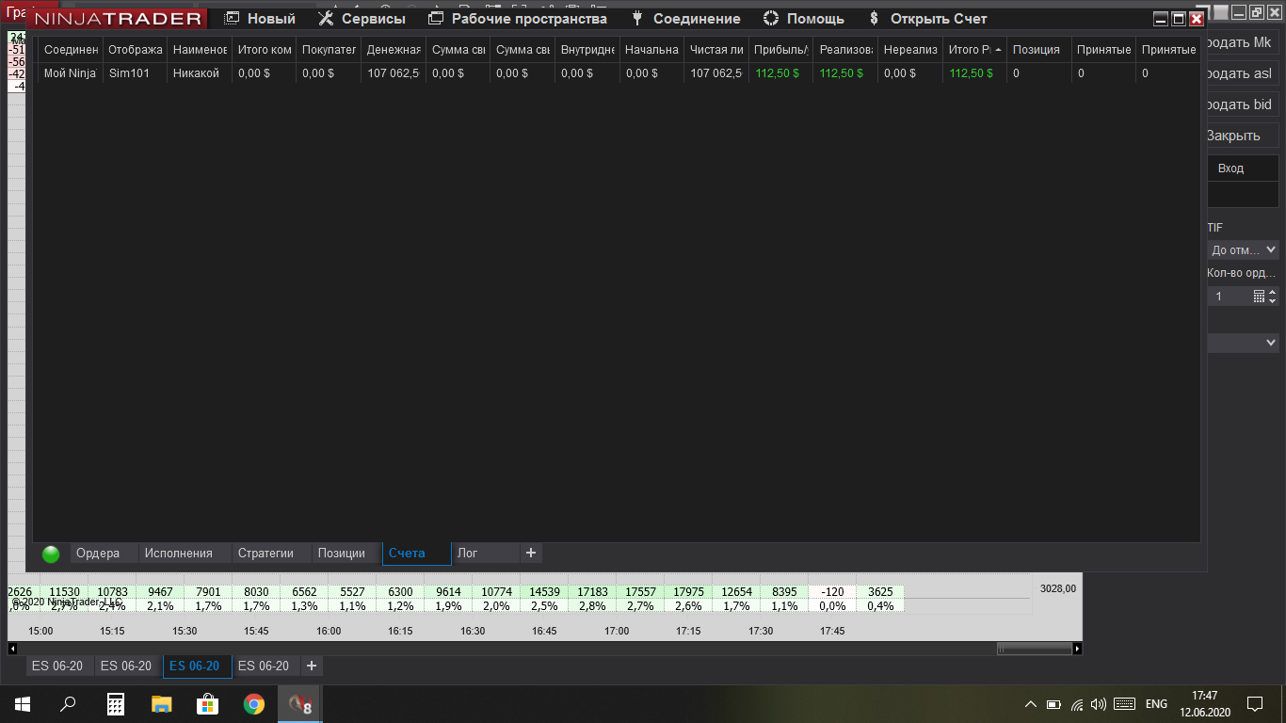1286x723 pixels.
Task: Switch to the Ордера tab
Action: [104, 554]
